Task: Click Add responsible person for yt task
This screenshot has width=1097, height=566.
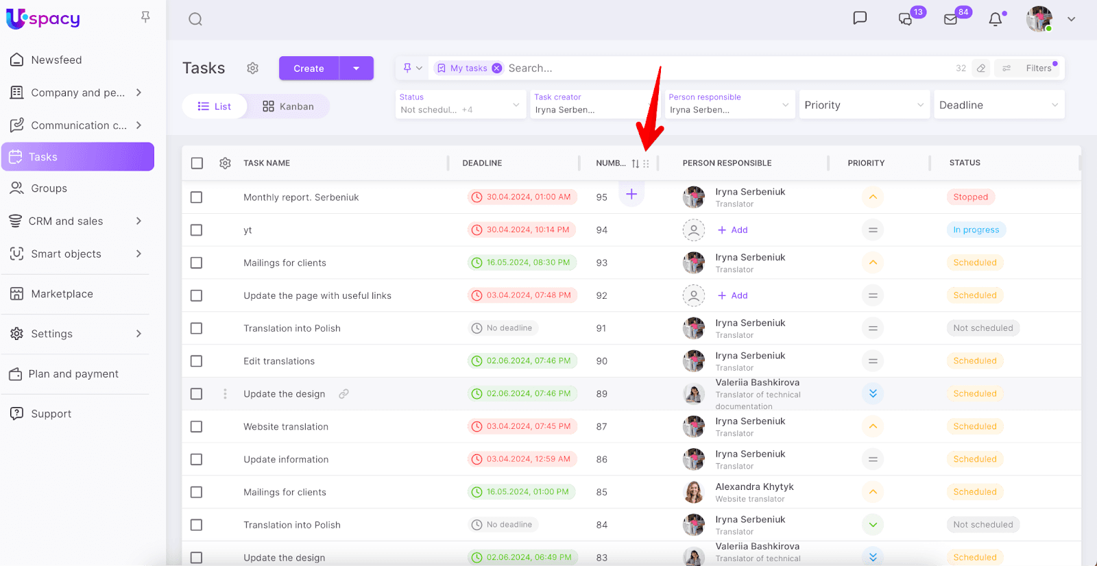Action: [x=733, y=230]
